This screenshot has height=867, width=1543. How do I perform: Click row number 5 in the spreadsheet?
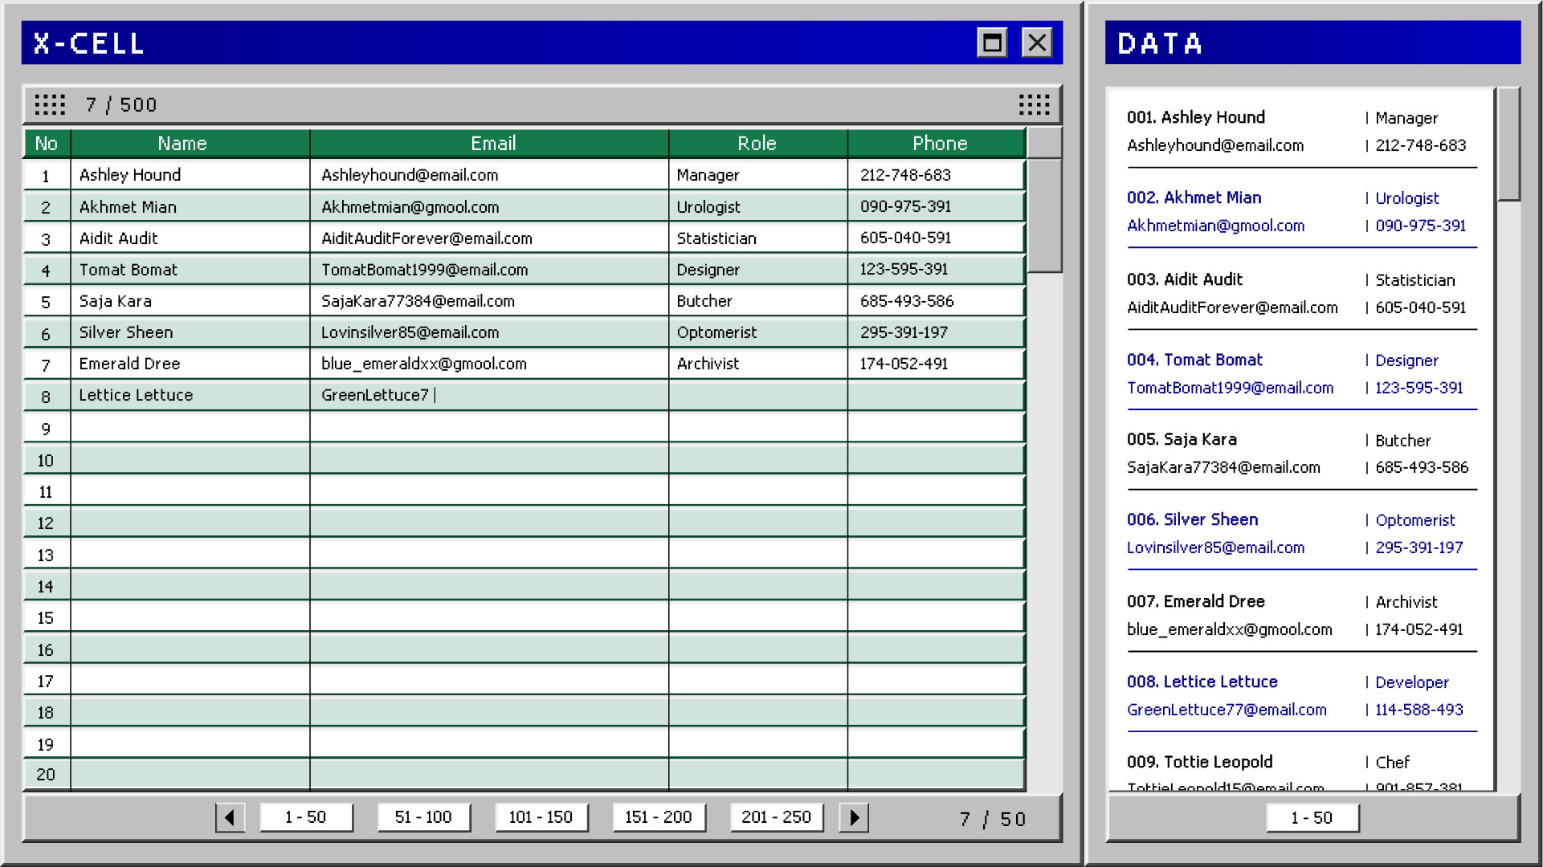click(46, 301)
